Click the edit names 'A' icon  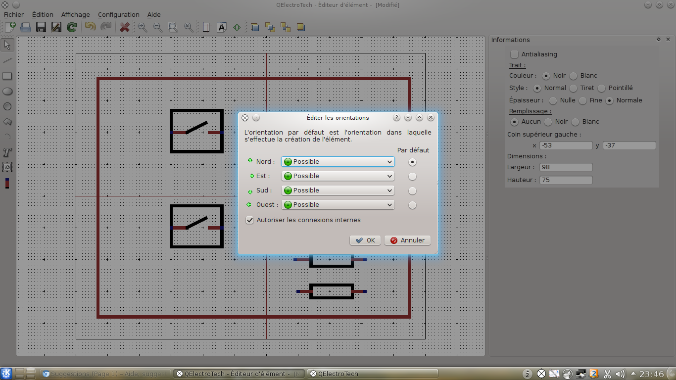click(222, 27)
